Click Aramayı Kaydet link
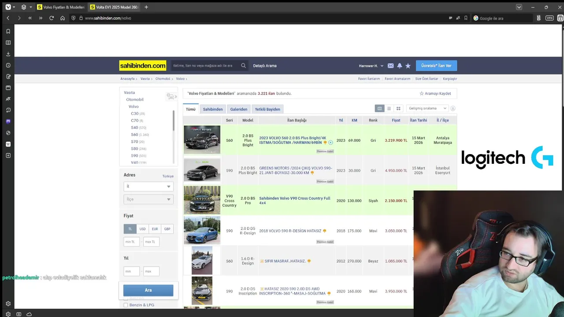Screen dimensions: 564x317 coord(435,93)
